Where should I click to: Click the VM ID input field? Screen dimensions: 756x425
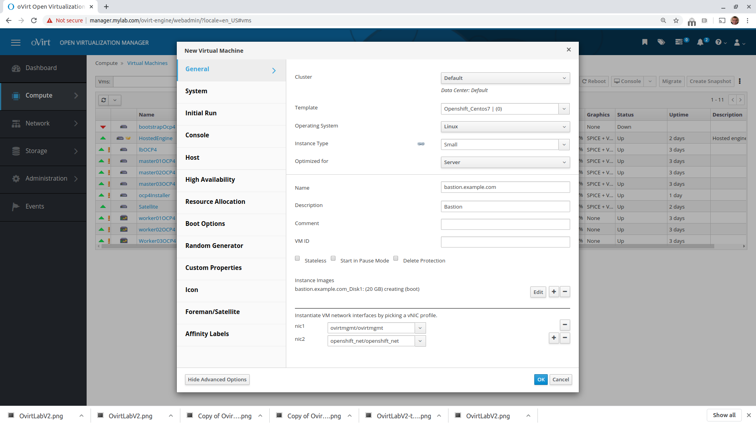tap(505, 242)
